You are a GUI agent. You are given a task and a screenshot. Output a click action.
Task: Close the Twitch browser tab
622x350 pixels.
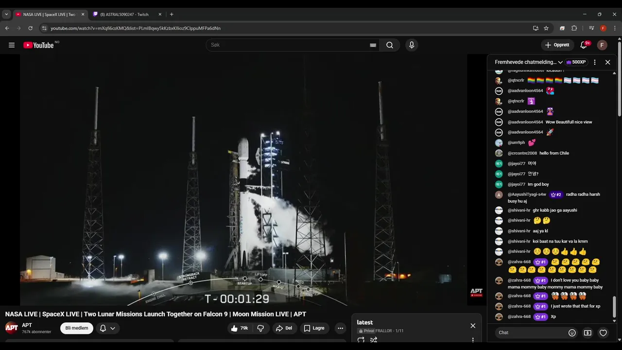tap(160, 15)
